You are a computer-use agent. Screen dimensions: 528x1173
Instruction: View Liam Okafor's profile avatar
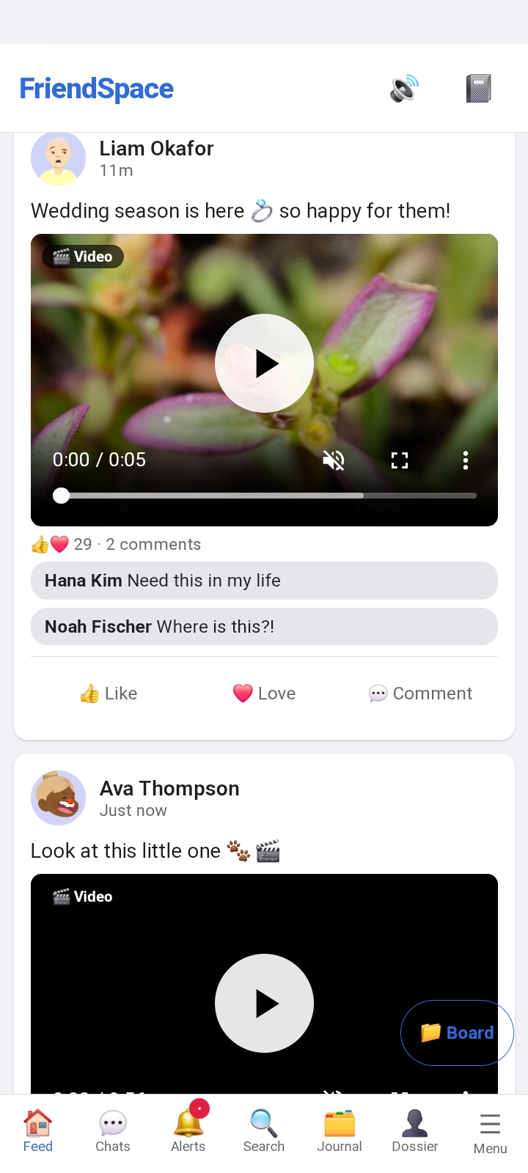coord(59,158)
